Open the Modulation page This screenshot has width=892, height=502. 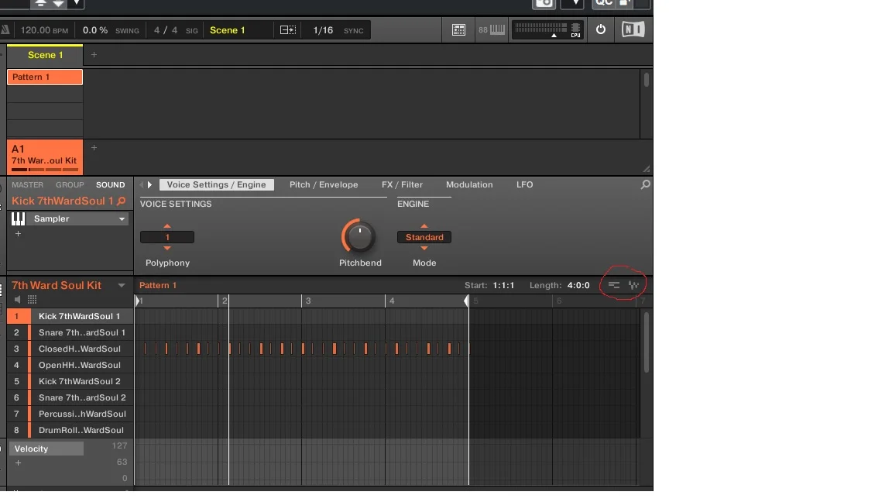coord(469,184)
